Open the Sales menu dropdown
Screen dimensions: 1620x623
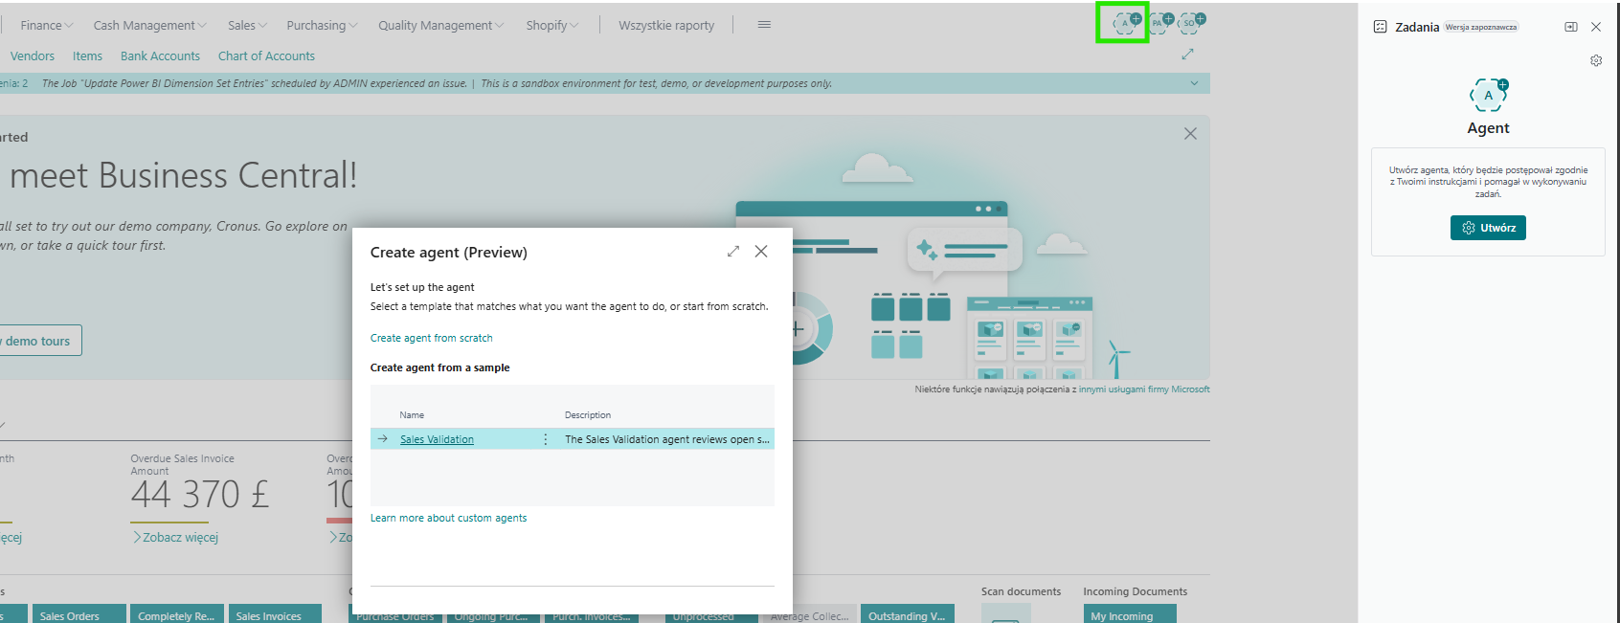[x=247, y=25]
